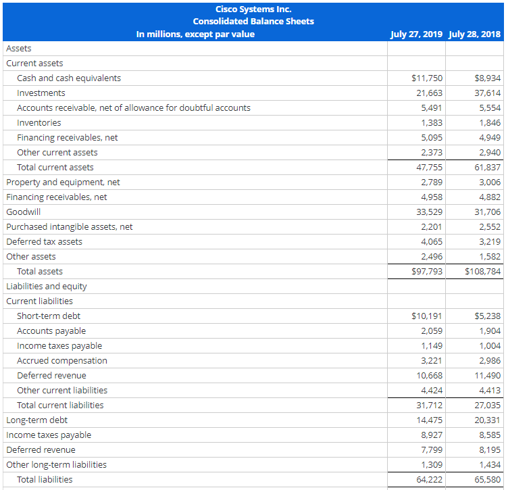Click Long-term debt 2019 value 14,475

(x=429, y=420)
